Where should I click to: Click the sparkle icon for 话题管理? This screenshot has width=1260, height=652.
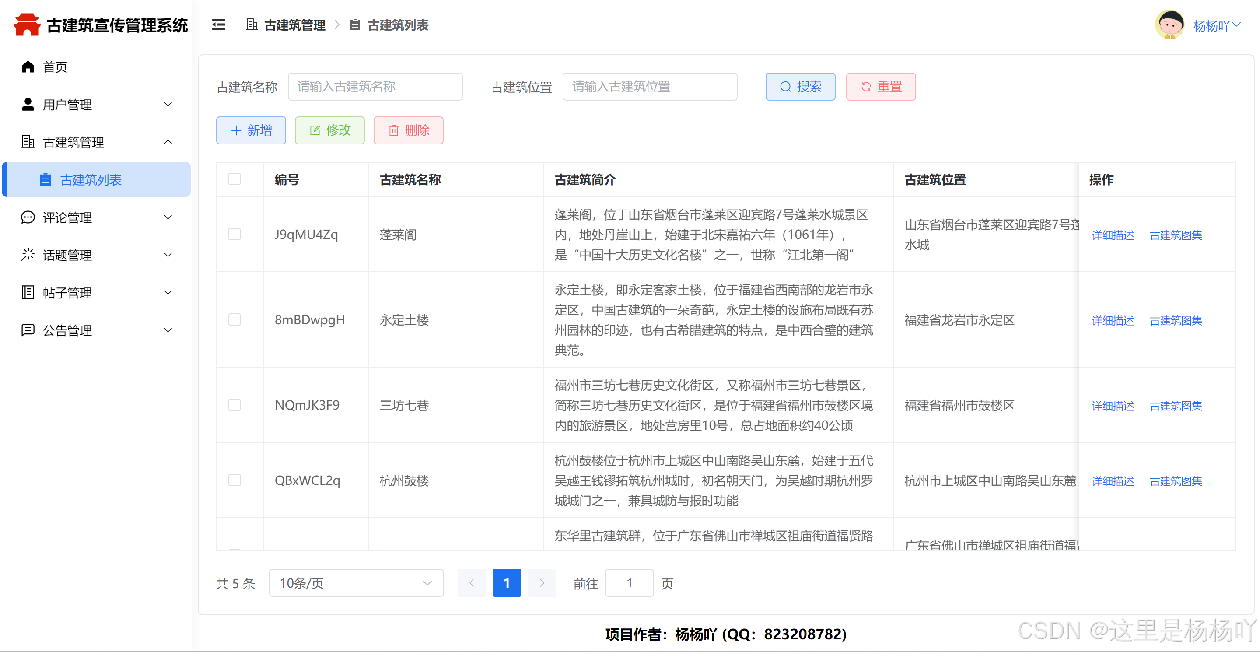tap(28, 255)
